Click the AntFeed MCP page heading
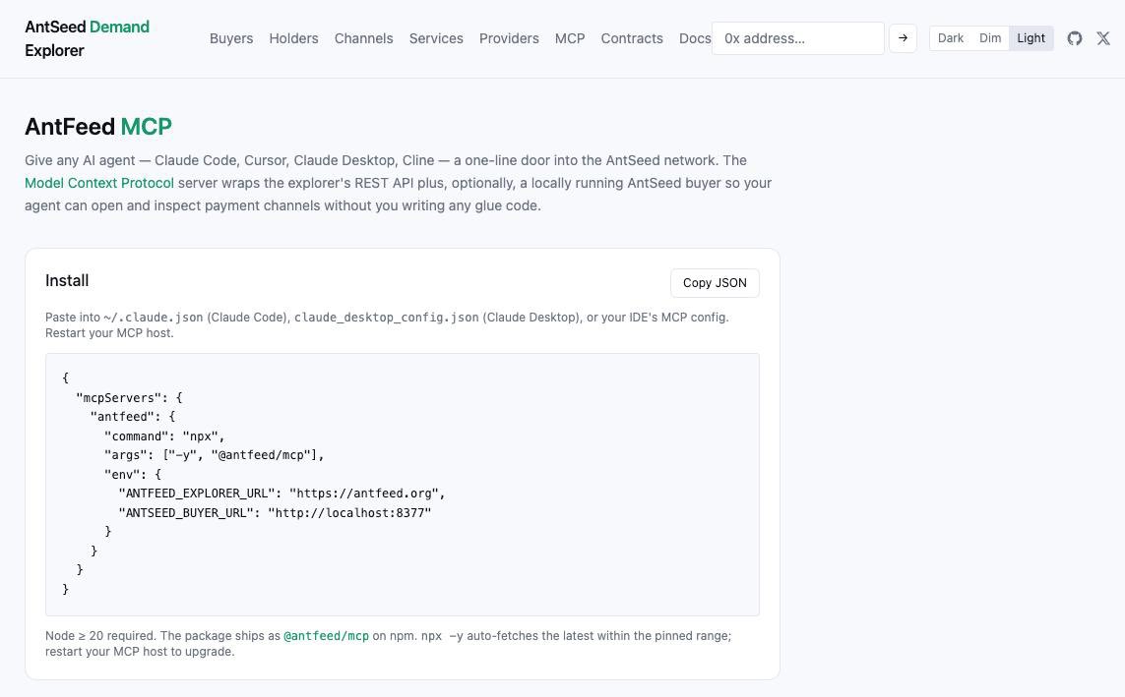The height and width of the screenshot is (697, 1125). tap(98, 127)
